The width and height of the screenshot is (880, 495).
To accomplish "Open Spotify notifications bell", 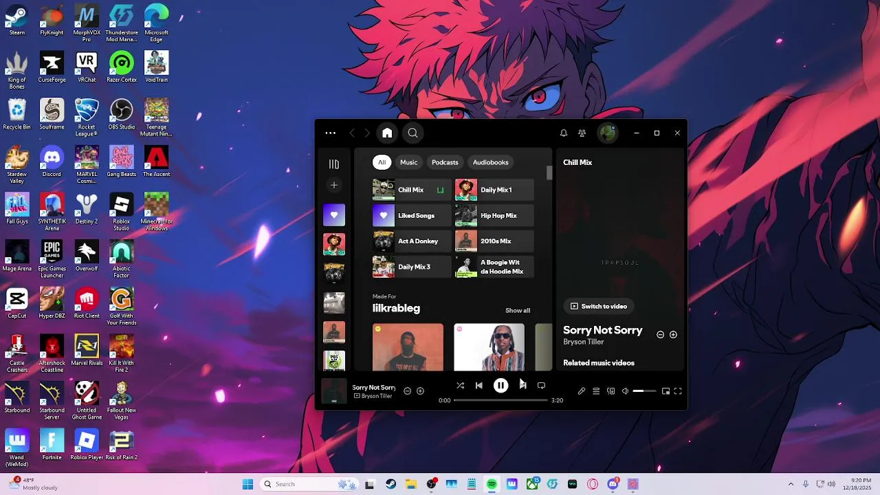I will [x=563, y=133].
